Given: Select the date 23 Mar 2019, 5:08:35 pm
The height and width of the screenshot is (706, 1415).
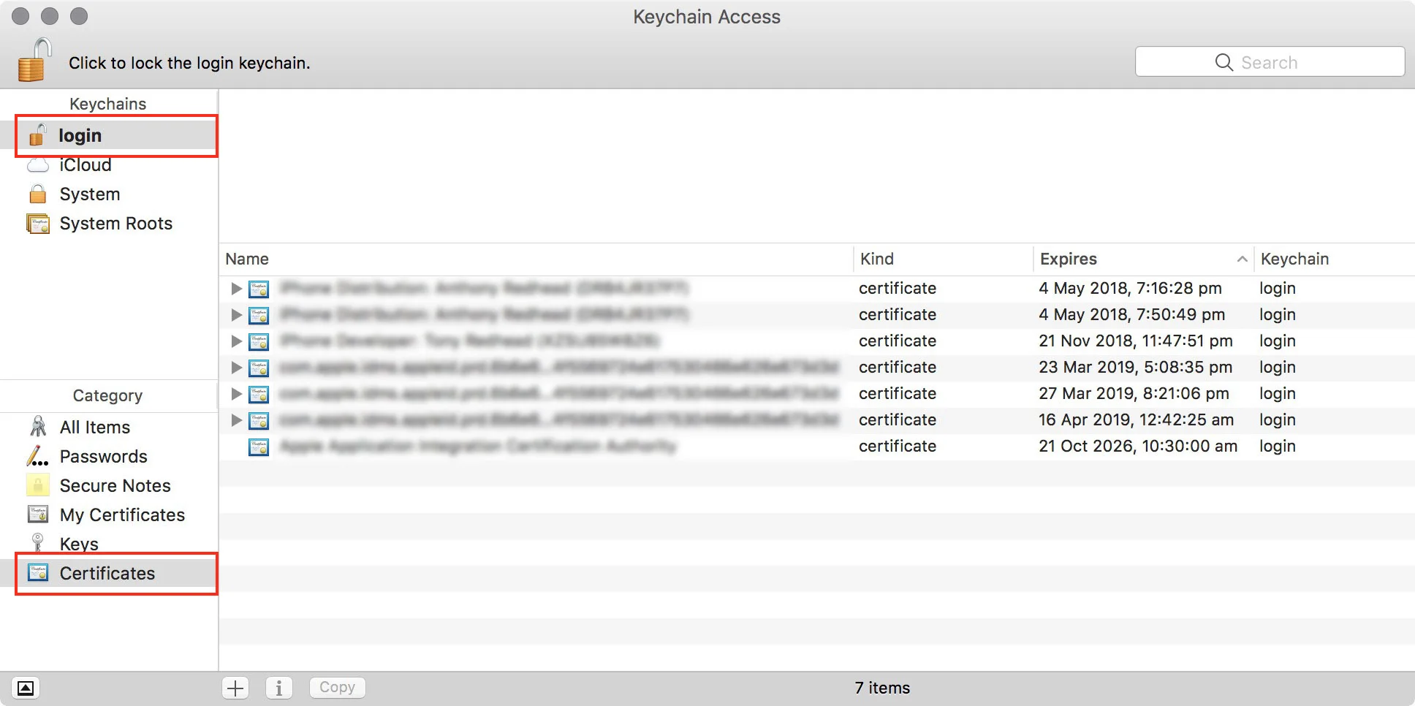Looking at the screenshot, I should click(x=1135, y=368).
